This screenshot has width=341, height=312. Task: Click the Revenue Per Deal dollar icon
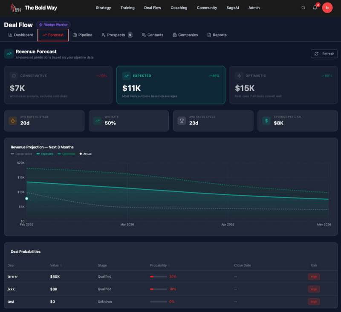pos(266,121)
